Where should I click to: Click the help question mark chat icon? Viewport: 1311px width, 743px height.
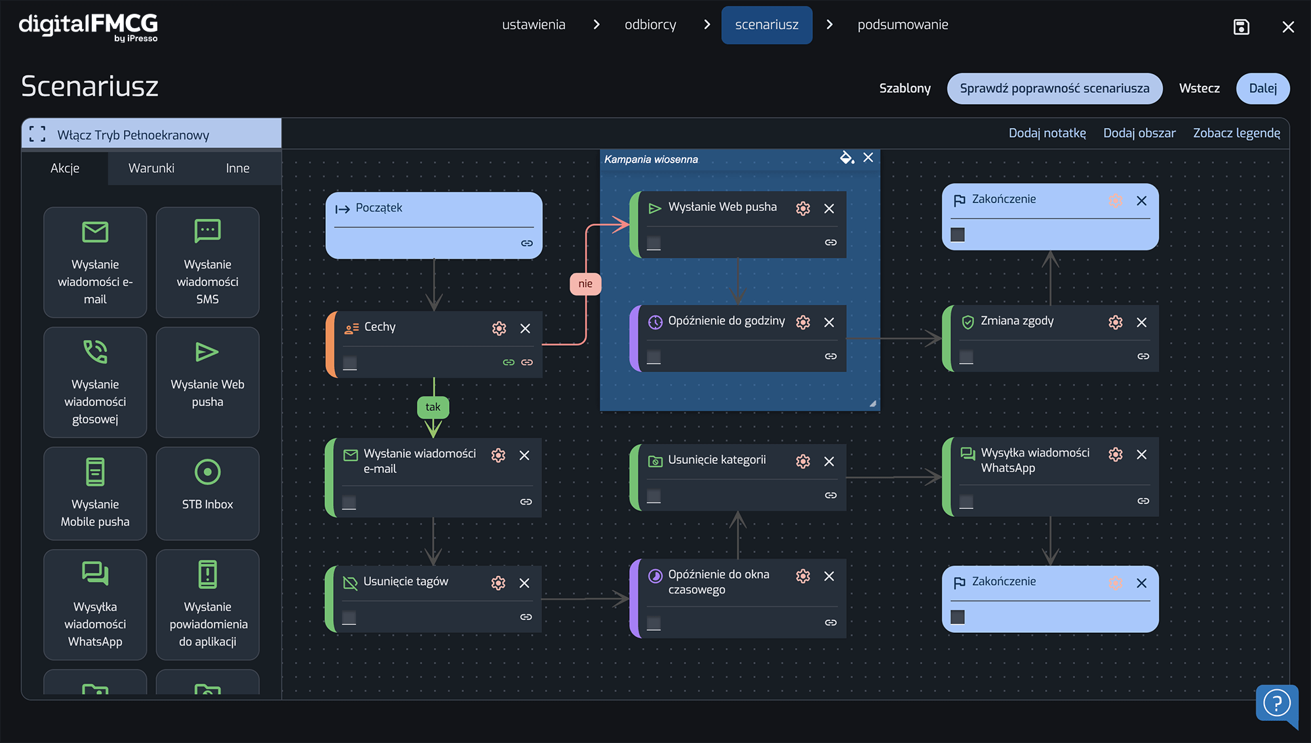click(x=1276, y=704)
